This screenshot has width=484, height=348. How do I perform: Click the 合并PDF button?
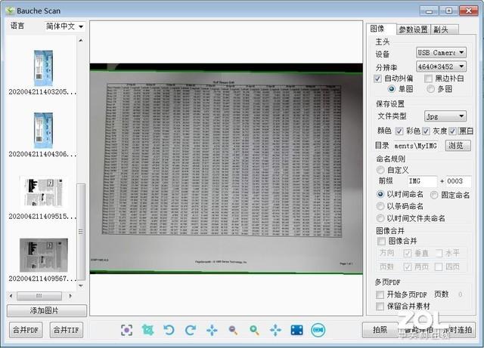point(26,330)
